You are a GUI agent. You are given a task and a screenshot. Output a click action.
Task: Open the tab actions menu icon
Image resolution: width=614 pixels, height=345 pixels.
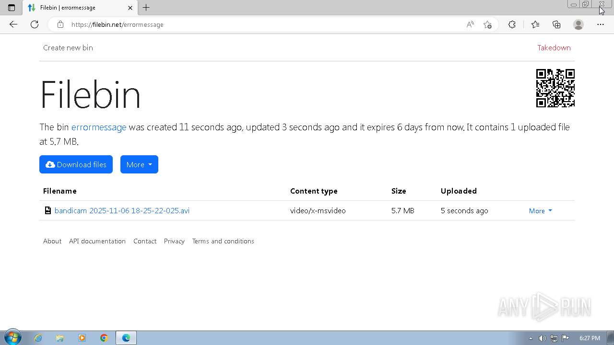(x=12, y=8)
